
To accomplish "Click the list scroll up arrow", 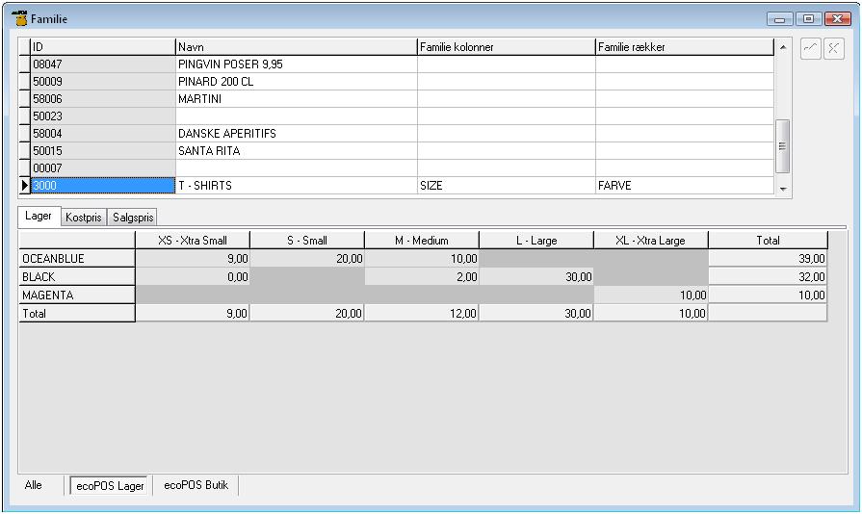I will (782, 47).
